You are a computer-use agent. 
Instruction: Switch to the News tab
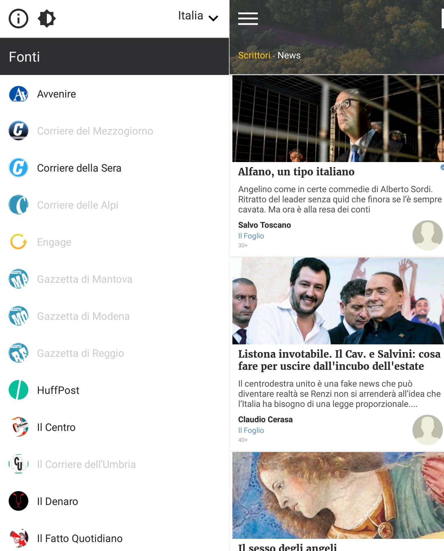pyautogui.click(x=289, y=55)
